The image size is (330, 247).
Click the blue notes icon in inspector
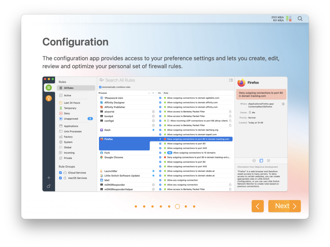tap(261, 161)
